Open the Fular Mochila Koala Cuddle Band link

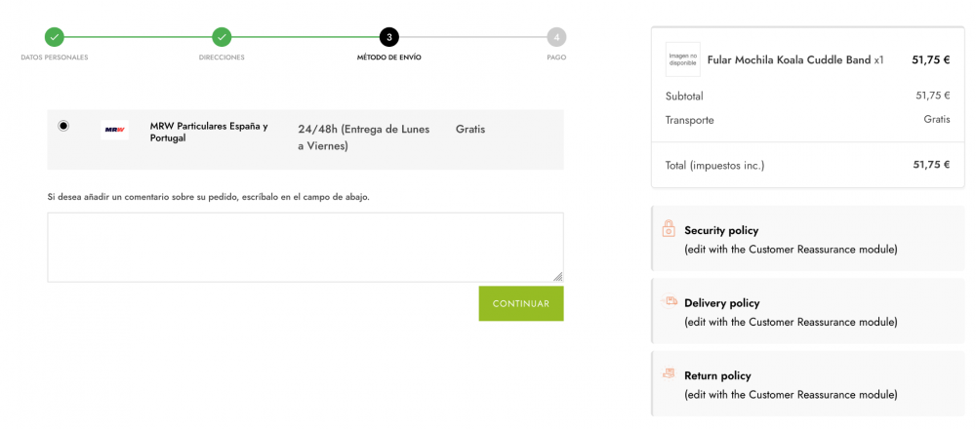(789, 59)
